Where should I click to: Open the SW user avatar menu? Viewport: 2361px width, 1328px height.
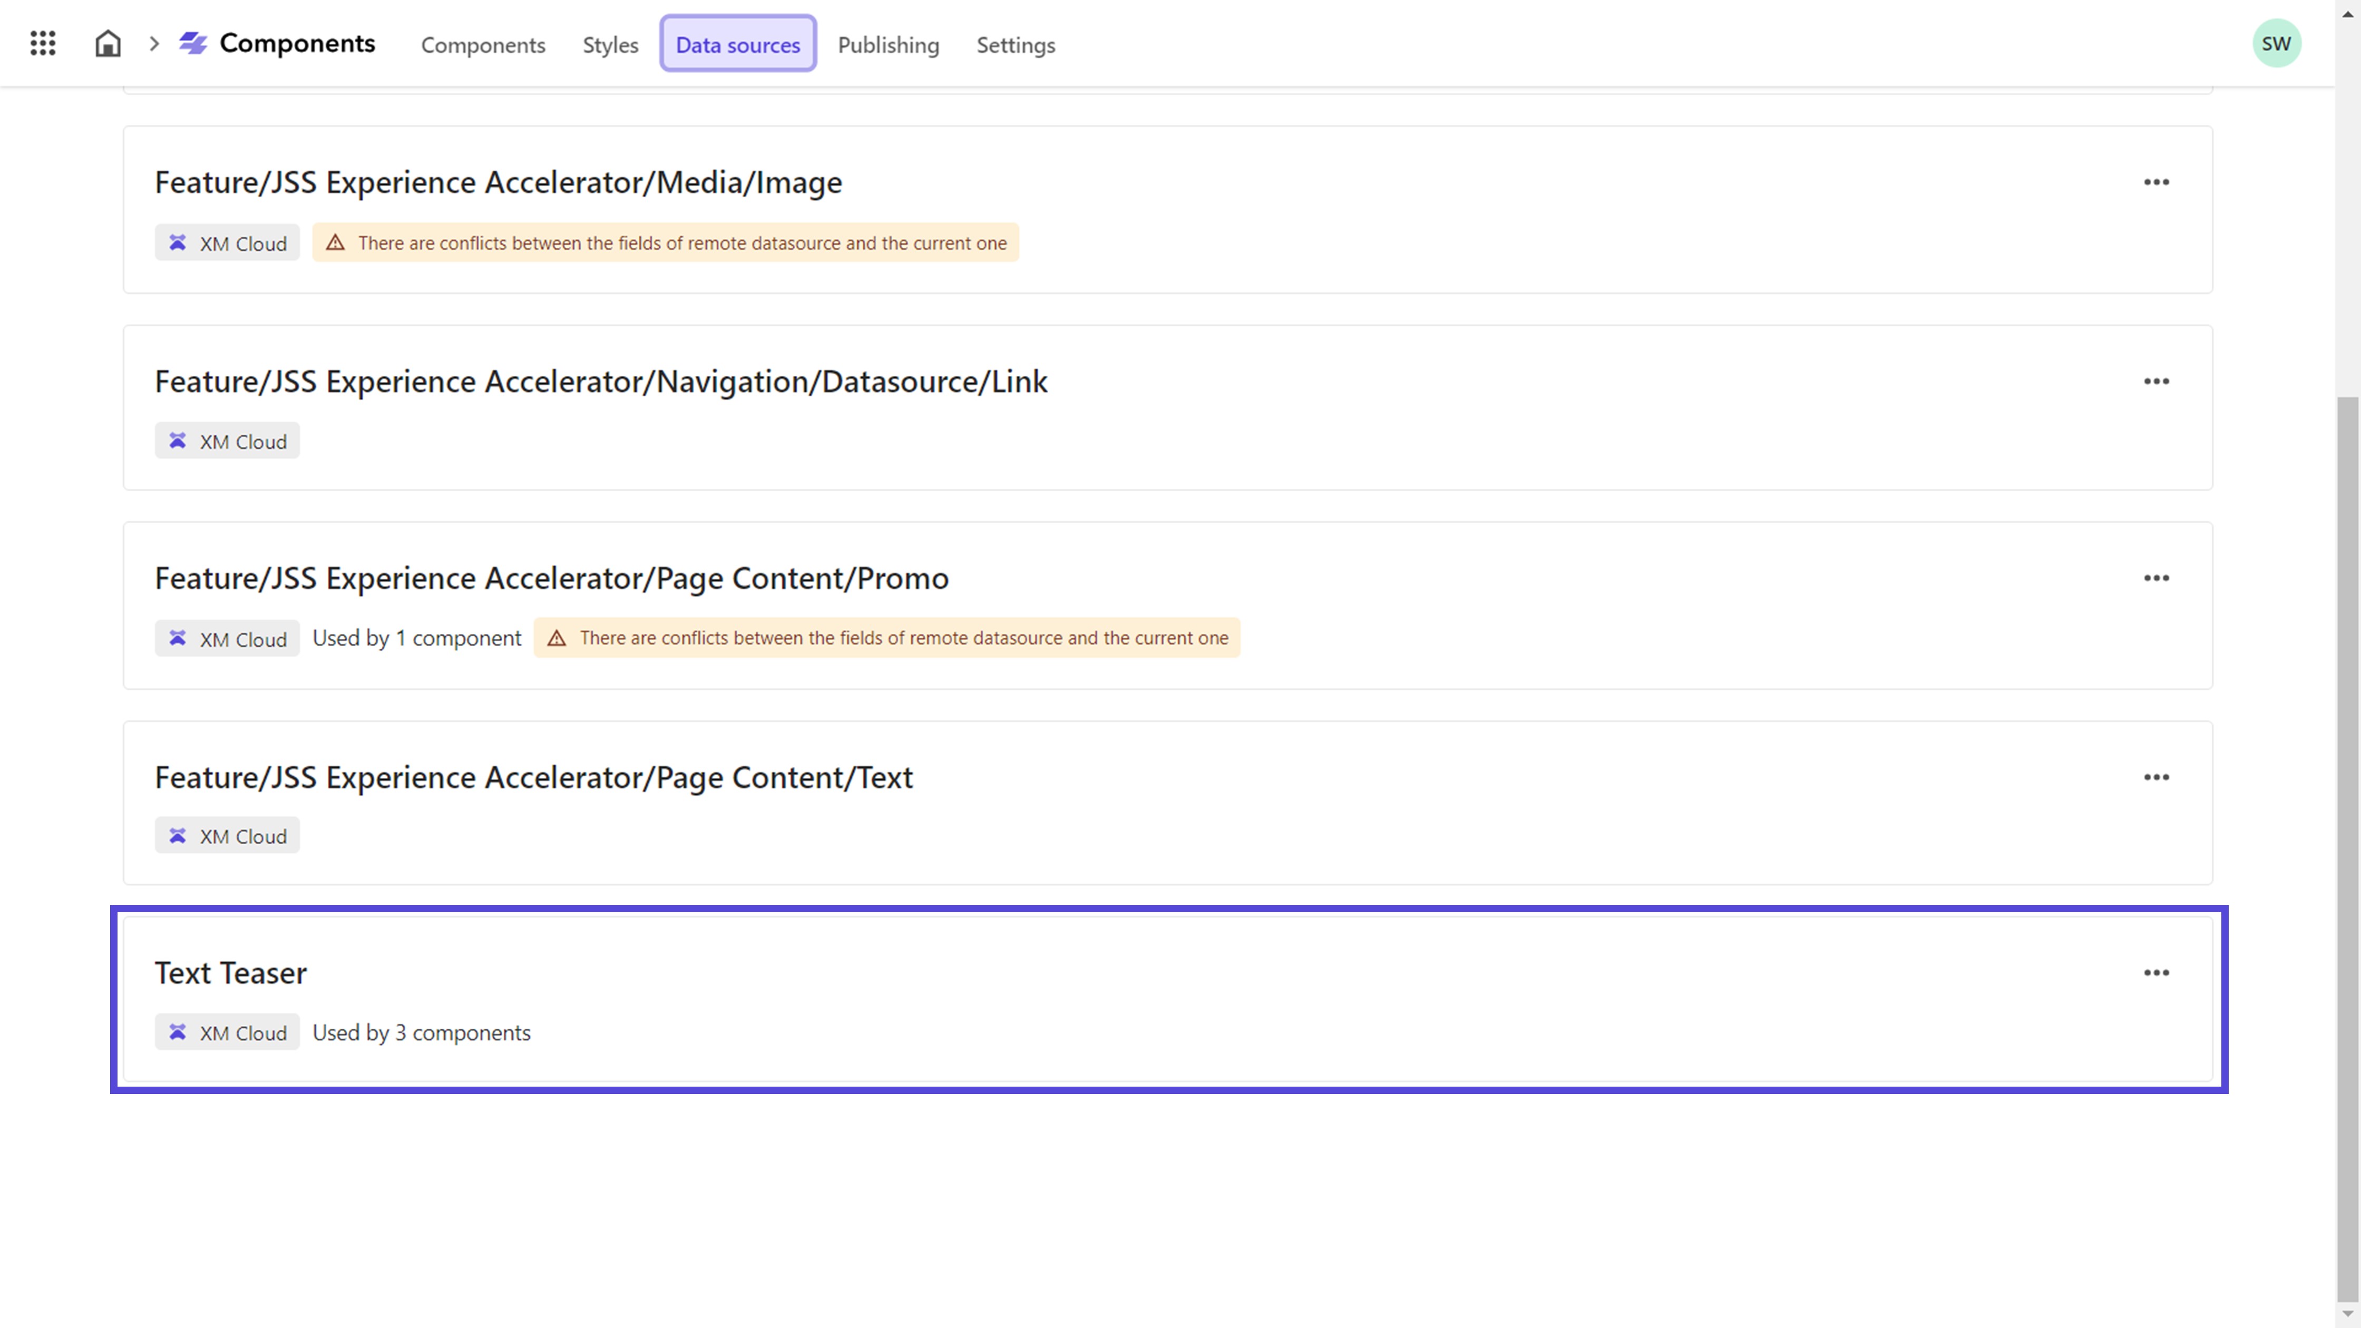tap(2278, 41)
